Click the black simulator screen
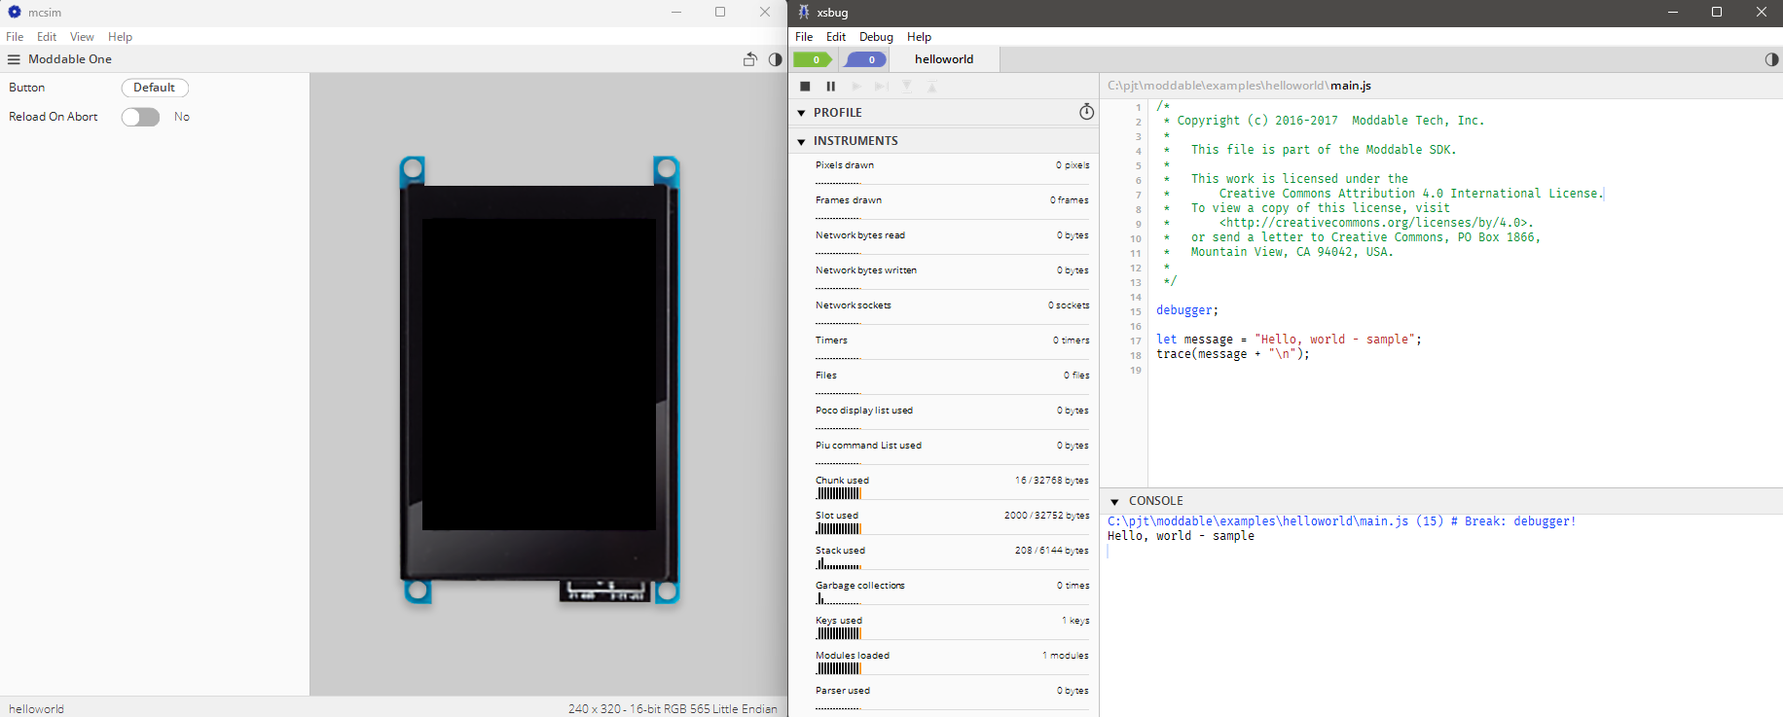The width and height of the screenshot is (1783, 717). click(x=538, y=374)
